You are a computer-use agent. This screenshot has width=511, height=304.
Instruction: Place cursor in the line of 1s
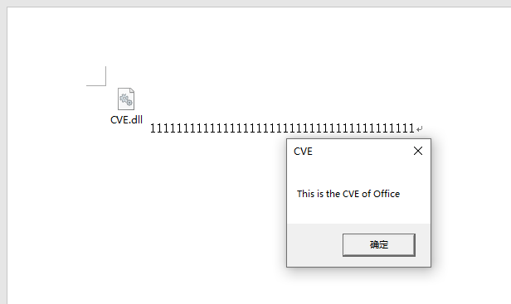pos(282,128)
